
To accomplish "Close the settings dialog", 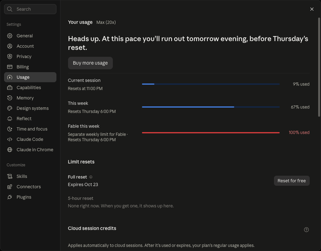I will click(312, 9).
